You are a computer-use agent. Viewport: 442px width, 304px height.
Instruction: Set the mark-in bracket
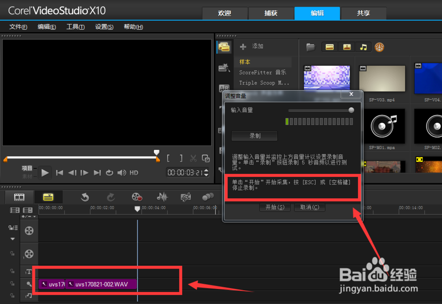(x=168, y=158)
